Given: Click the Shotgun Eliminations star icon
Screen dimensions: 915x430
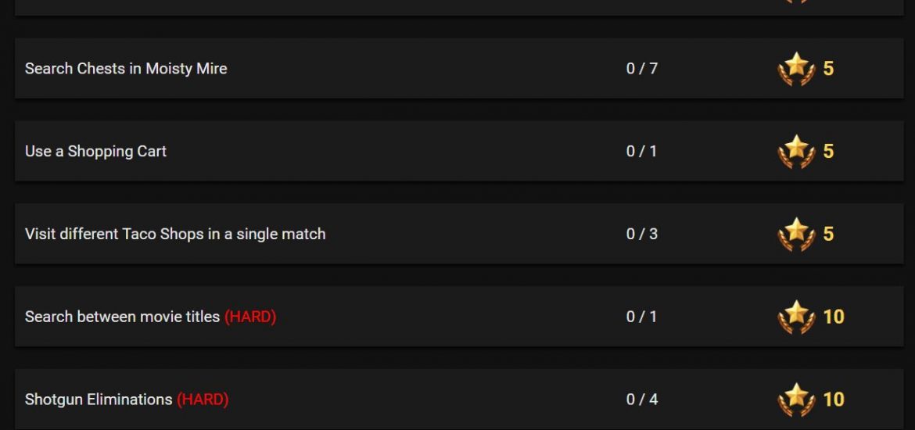Looking at the screenshot, I should click(796, 400).
